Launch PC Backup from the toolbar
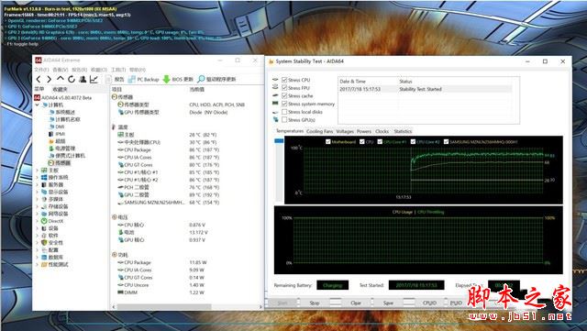The image size is (587, 331). click(x=143, y=80)
